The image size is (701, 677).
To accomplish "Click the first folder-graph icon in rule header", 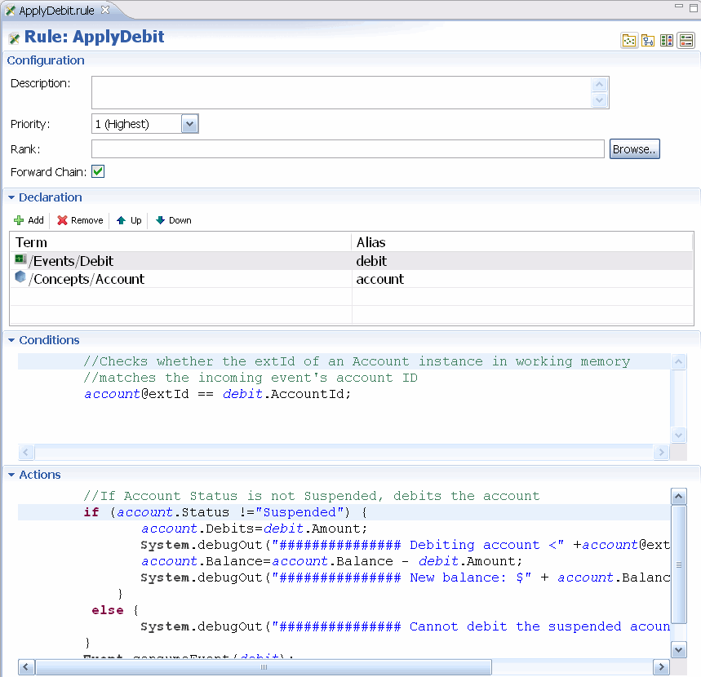I will 629,41.
